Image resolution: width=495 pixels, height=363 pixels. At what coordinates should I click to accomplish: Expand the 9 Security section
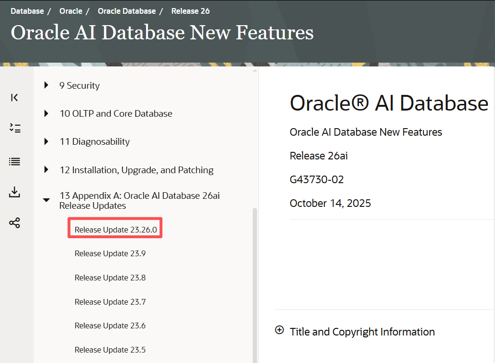click(x=46, y=85)
